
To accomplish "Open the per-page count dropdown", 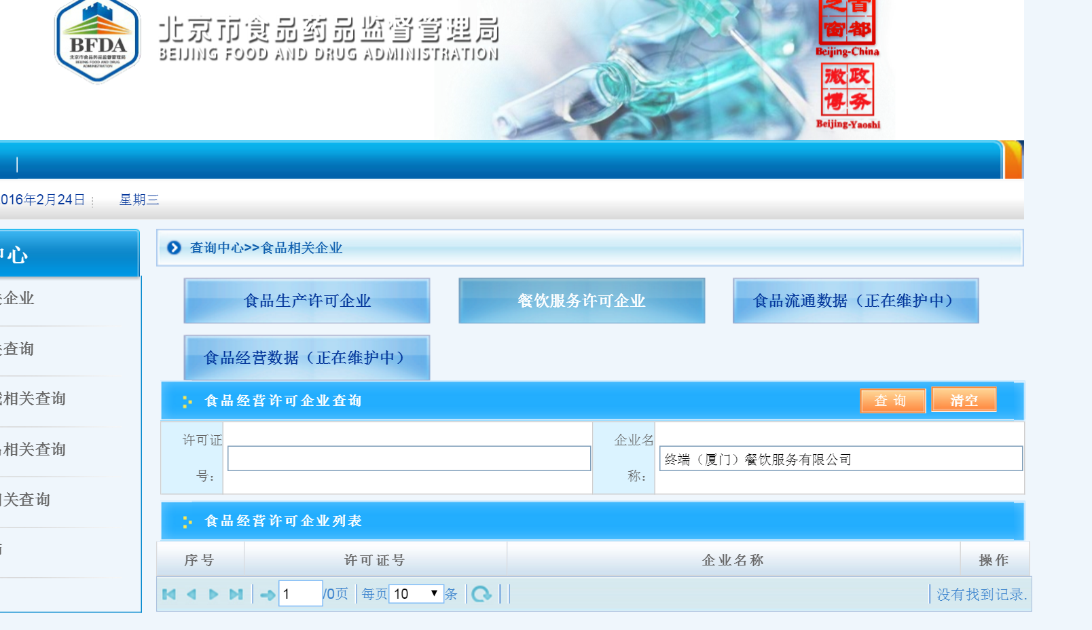I will 416,594.
